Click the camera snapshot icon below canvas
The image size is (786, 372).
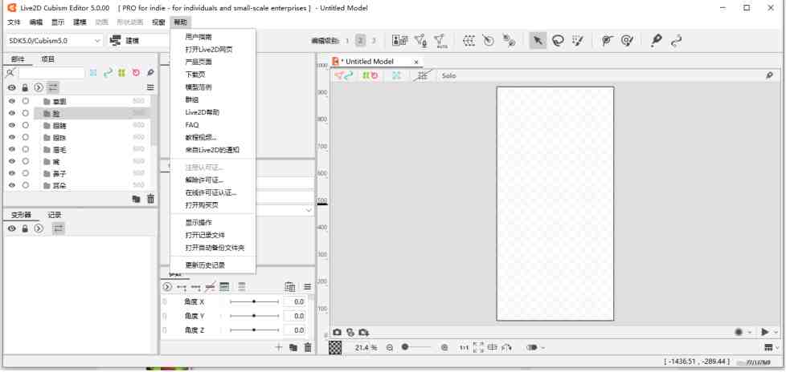point(338,332)
